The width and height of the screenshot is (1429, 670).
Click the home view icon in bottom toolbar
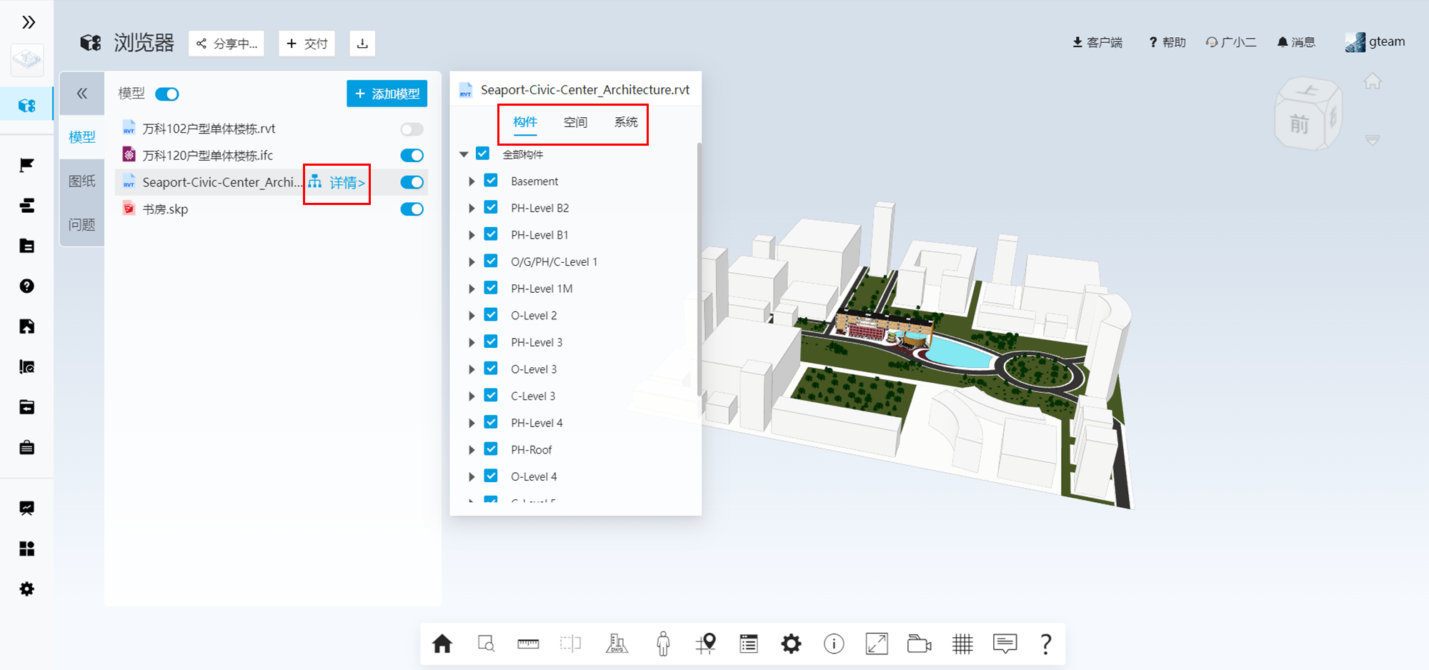tap(442, 644)
